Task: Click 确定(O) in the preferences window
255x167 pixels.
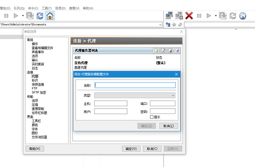Action: pos(131,149)
